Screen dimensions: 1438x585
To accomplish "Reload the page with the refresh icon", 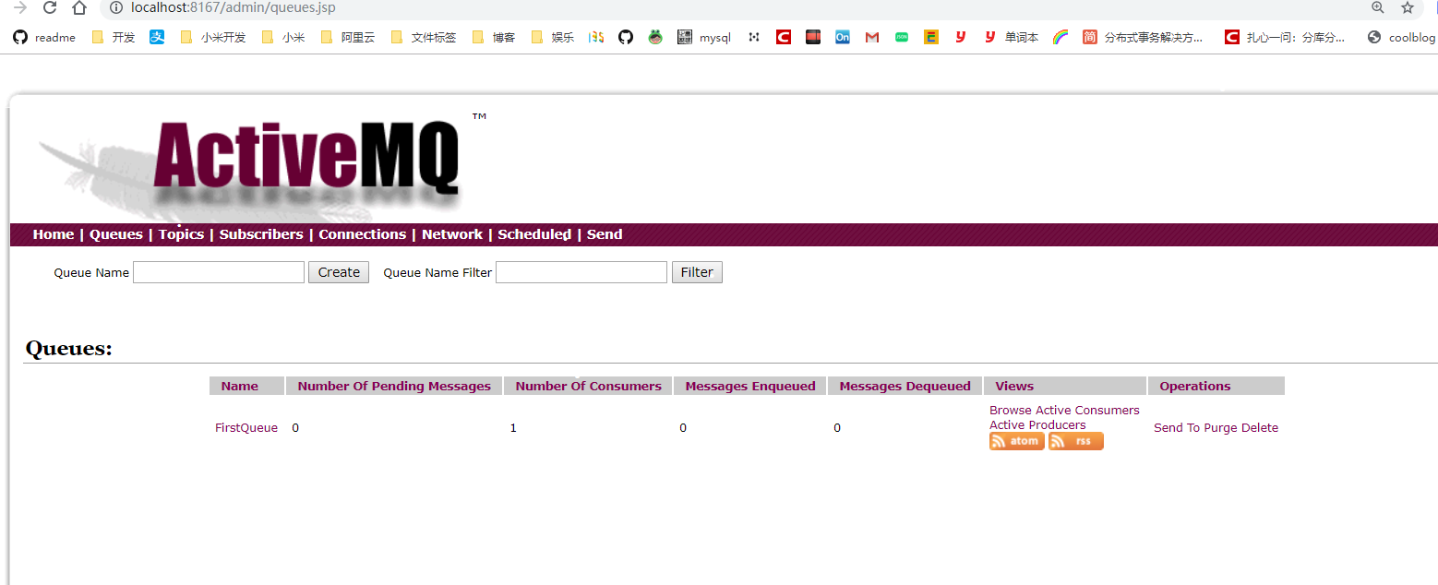I will (50, 7).
